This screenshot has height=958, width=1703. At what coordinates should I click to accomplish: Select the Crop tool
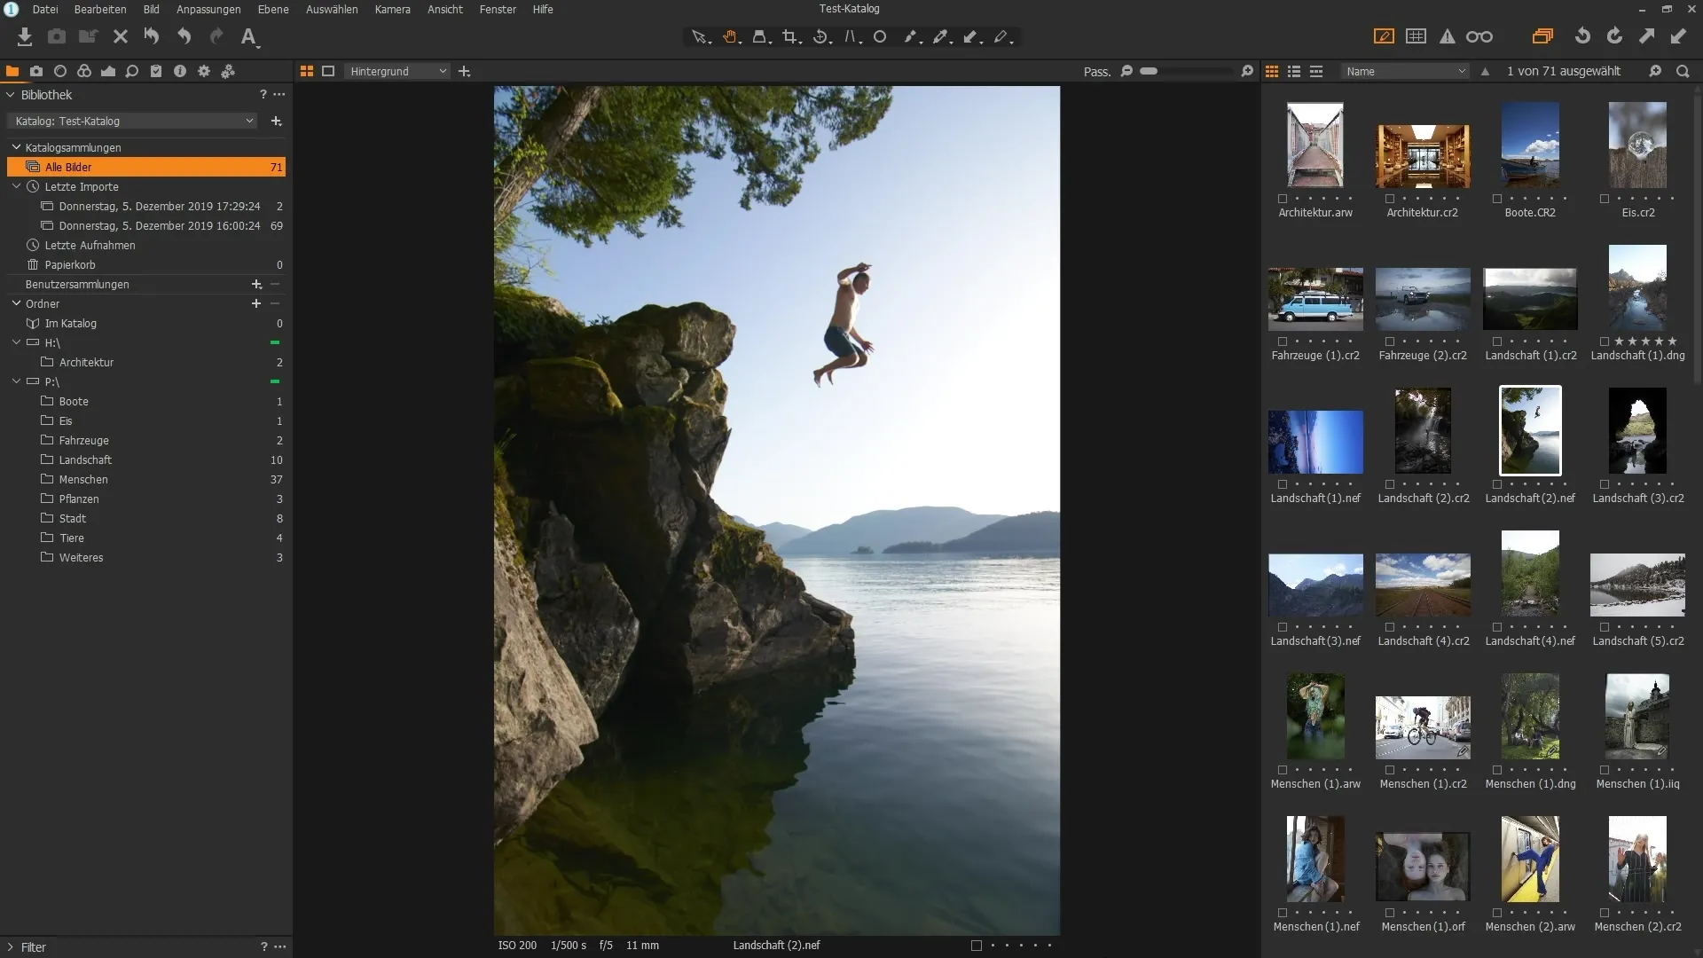pos(791,37)
